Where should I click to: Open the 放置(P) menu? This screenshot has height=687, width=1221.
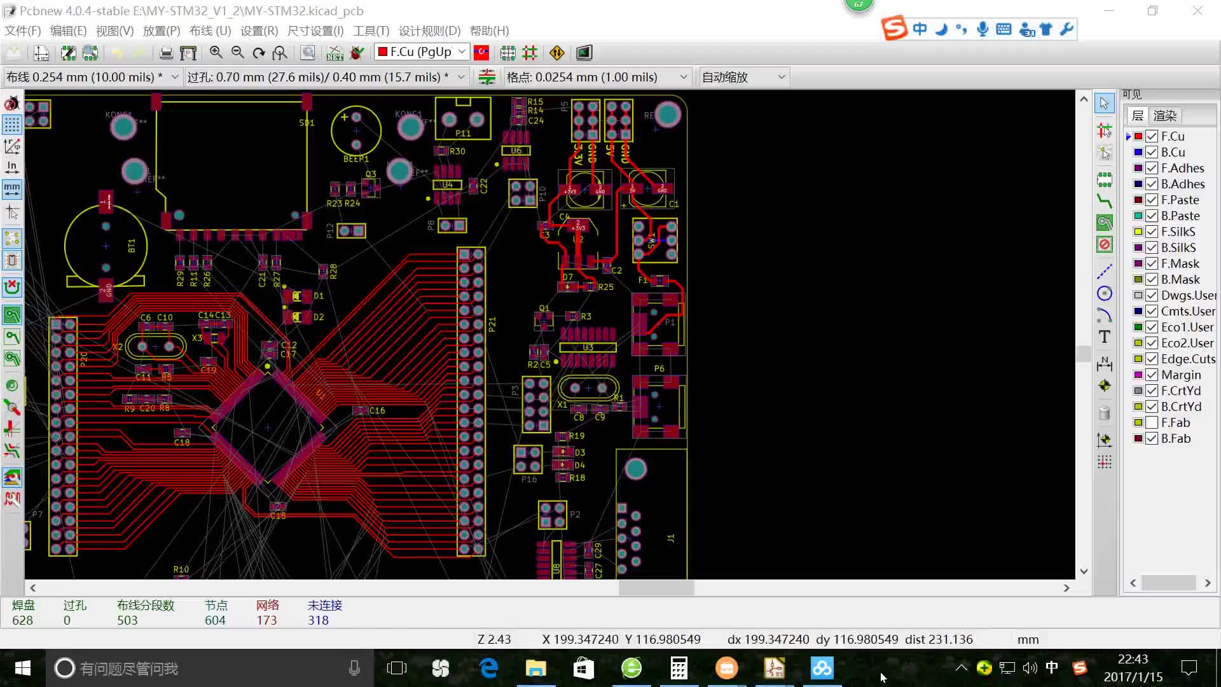(162, 31)
